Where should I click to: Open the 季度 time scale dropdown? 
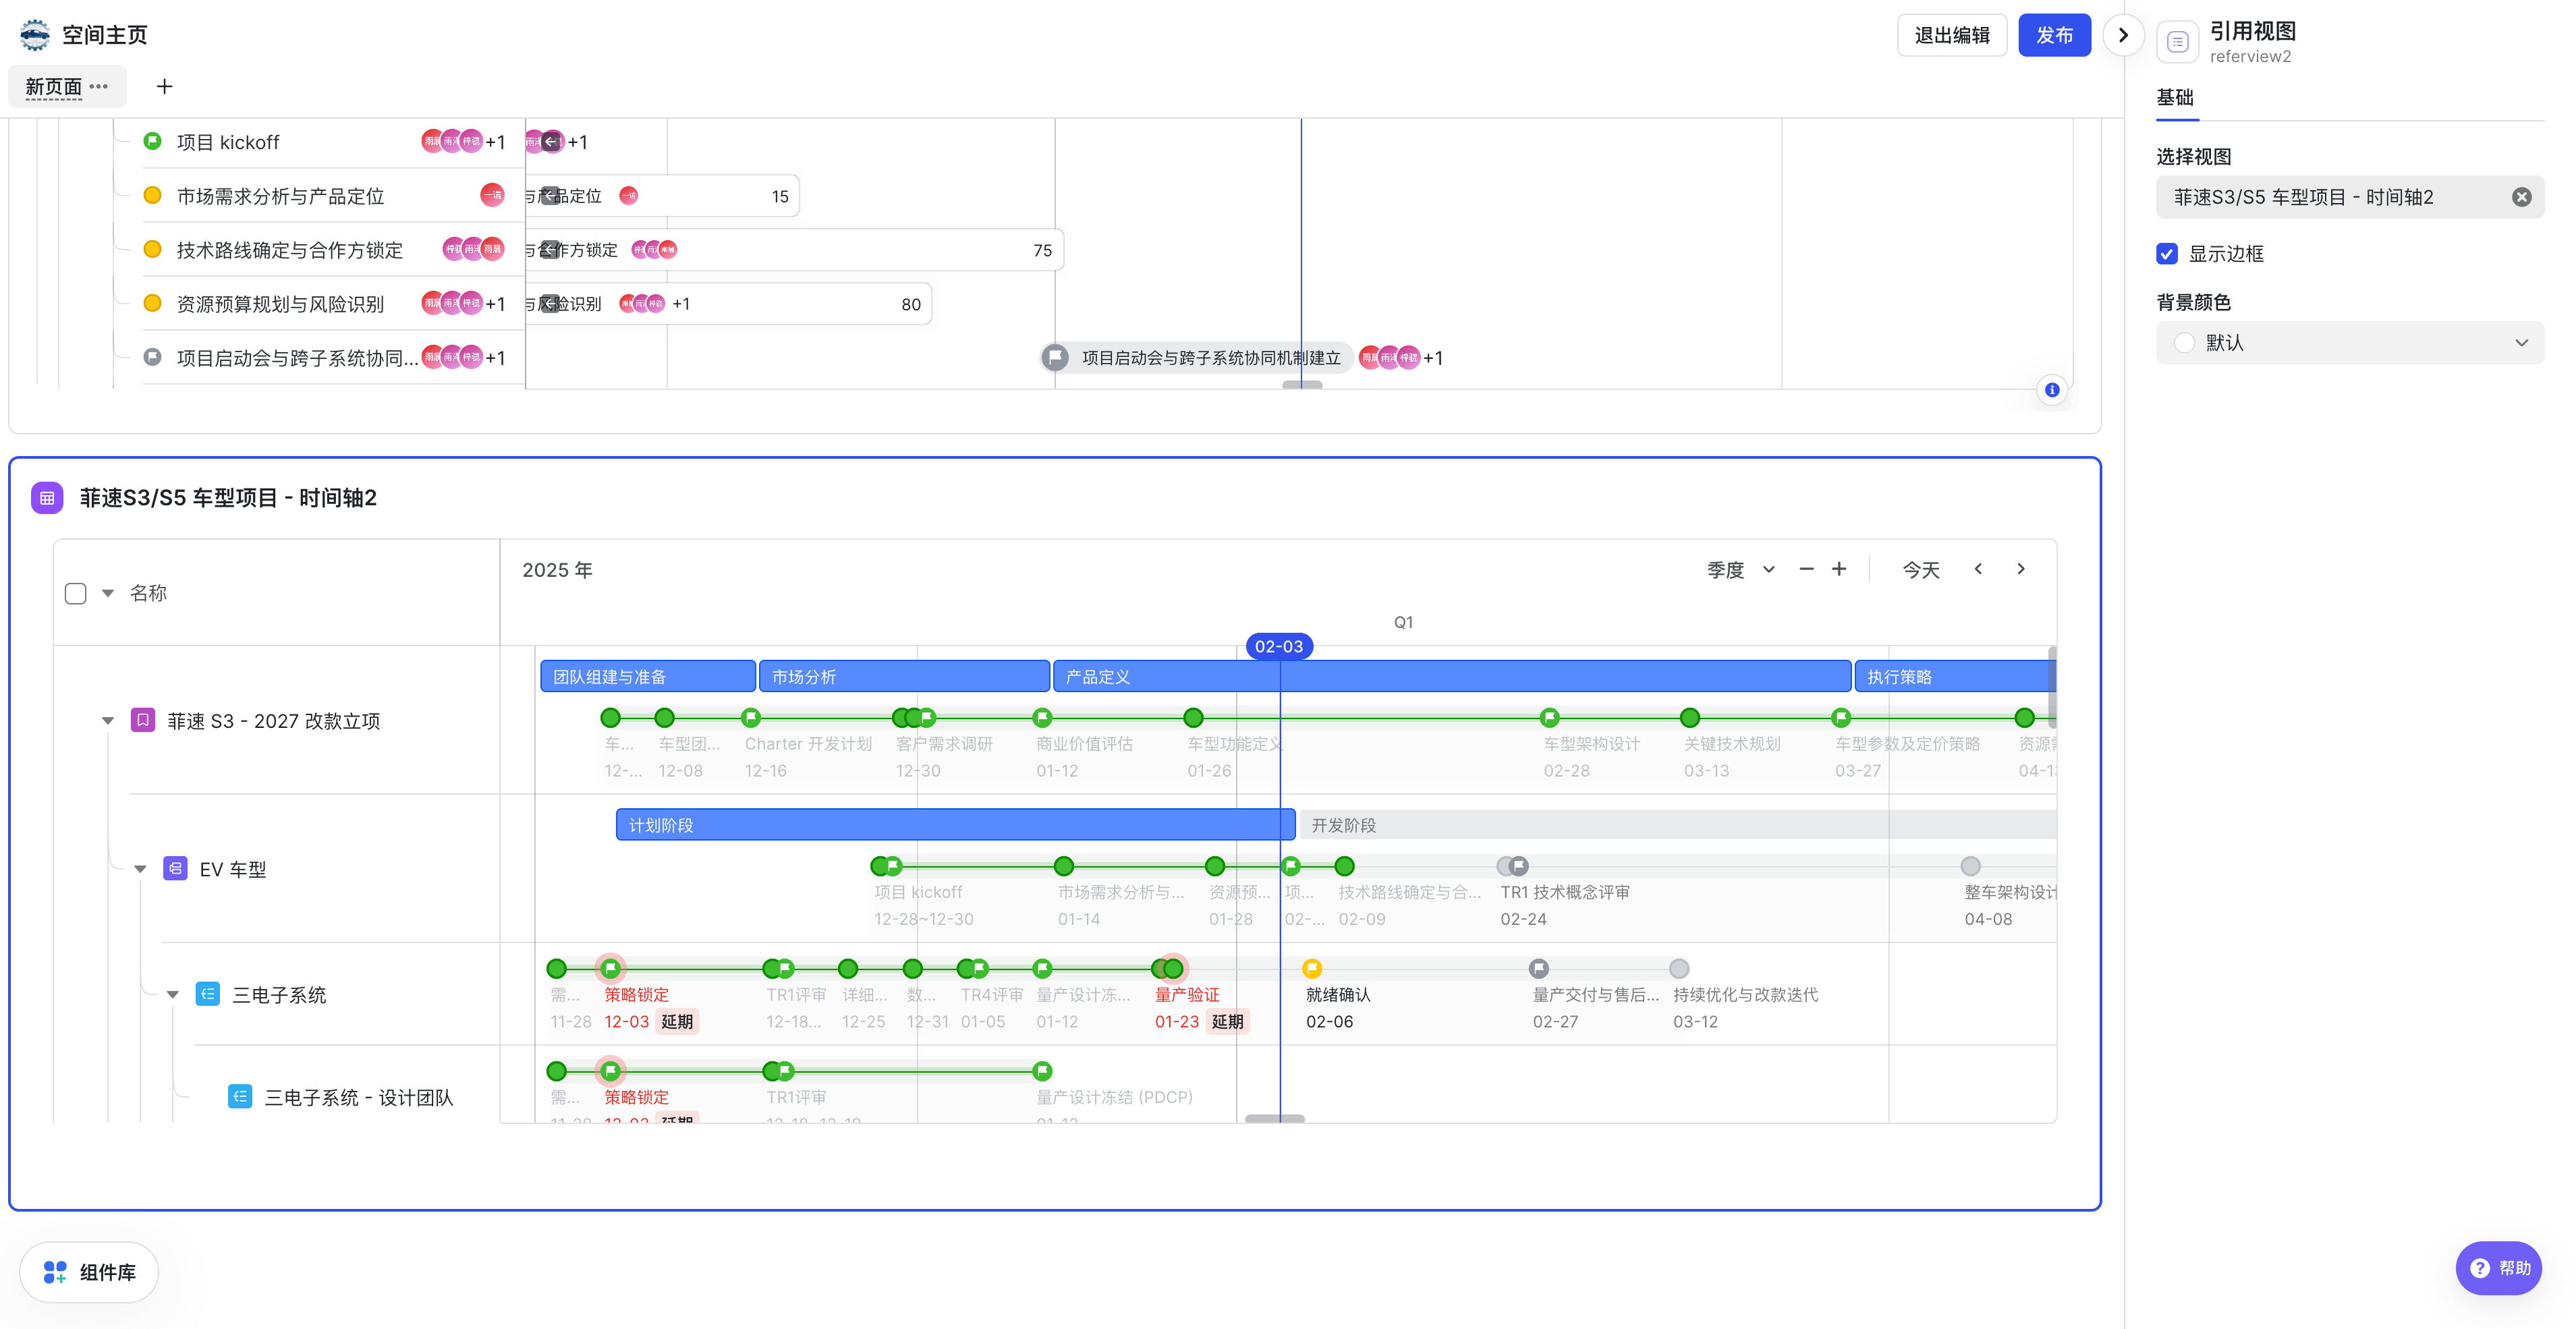click(1740, 570)
